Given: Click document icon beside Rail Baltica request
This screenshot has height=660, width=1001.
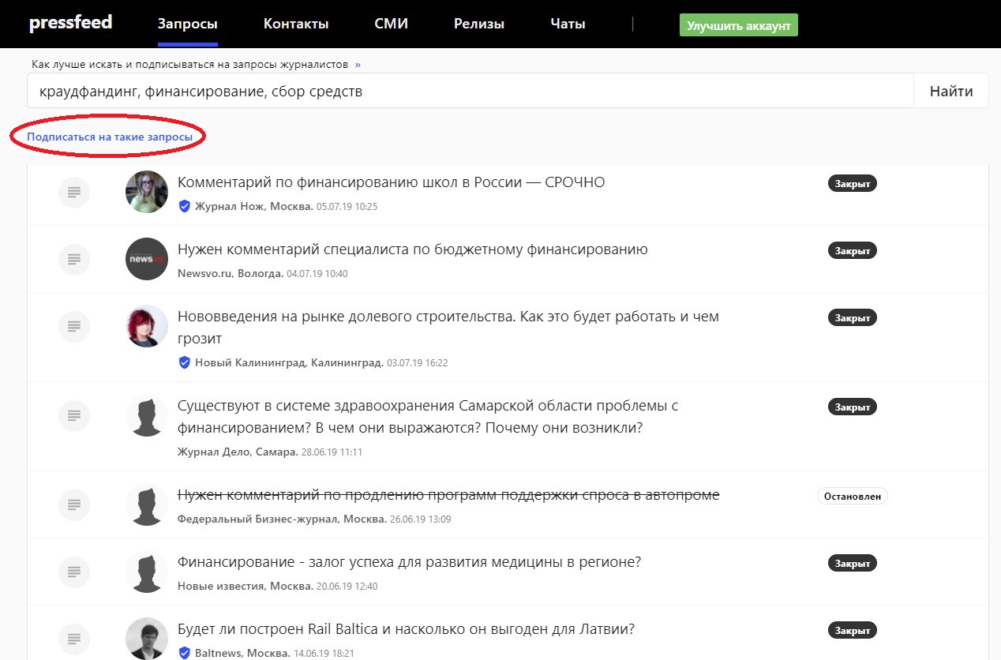Looking at the screenshot, I should tap(74, 637).
